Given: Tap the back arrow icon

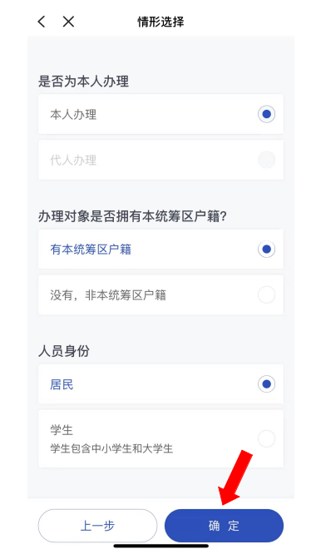Looking at the screenshot, I should [x=42, y=22].
